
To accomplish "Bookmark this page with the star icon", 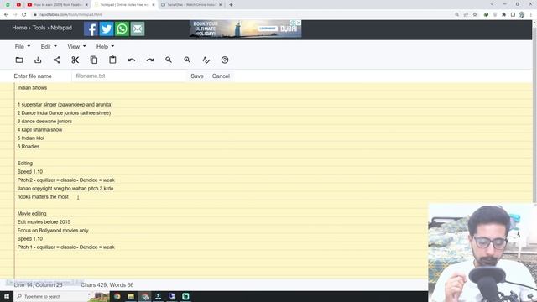I will click(475, 15).
